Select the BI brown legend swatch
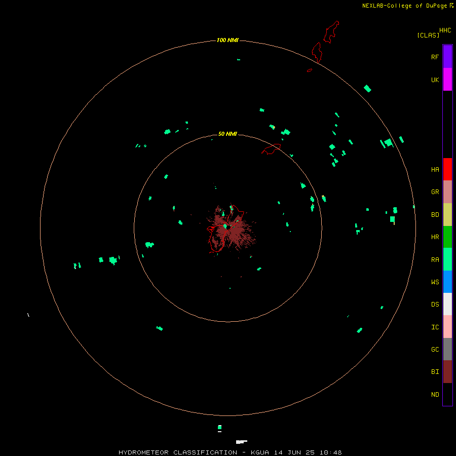Viewport: 456px width, 456px height. (x=447, y=372)
